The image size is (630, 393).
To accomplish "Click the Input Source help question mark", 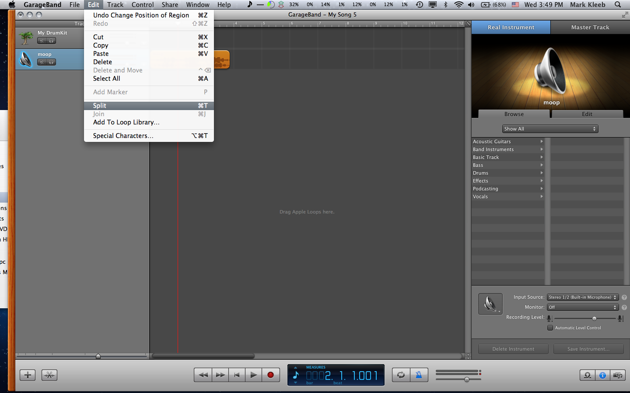I will tap(624, 297).
